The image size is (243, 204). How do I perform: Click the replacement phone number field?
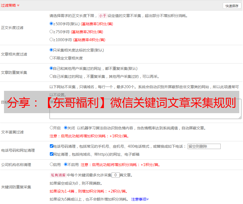pos(204,146)
